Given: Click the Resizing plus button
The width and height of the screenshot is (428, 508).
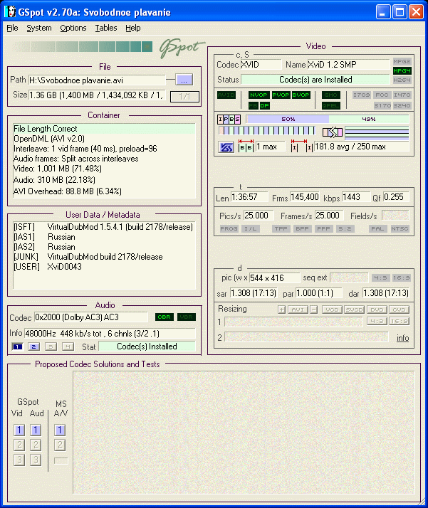Looking at the screenshot, I should click(282, 309).
